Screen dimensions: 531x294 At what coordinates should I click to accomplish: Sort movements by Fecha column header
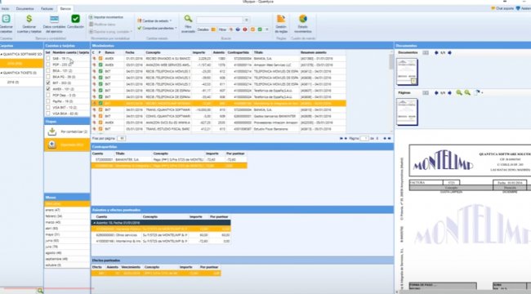[130, 52]
